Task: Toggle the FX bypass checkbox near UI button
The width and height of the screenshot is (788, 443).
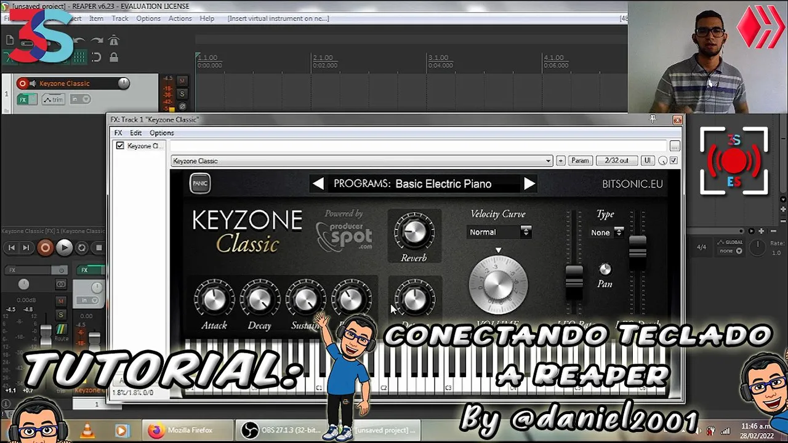Action: [x=673, y=161]
